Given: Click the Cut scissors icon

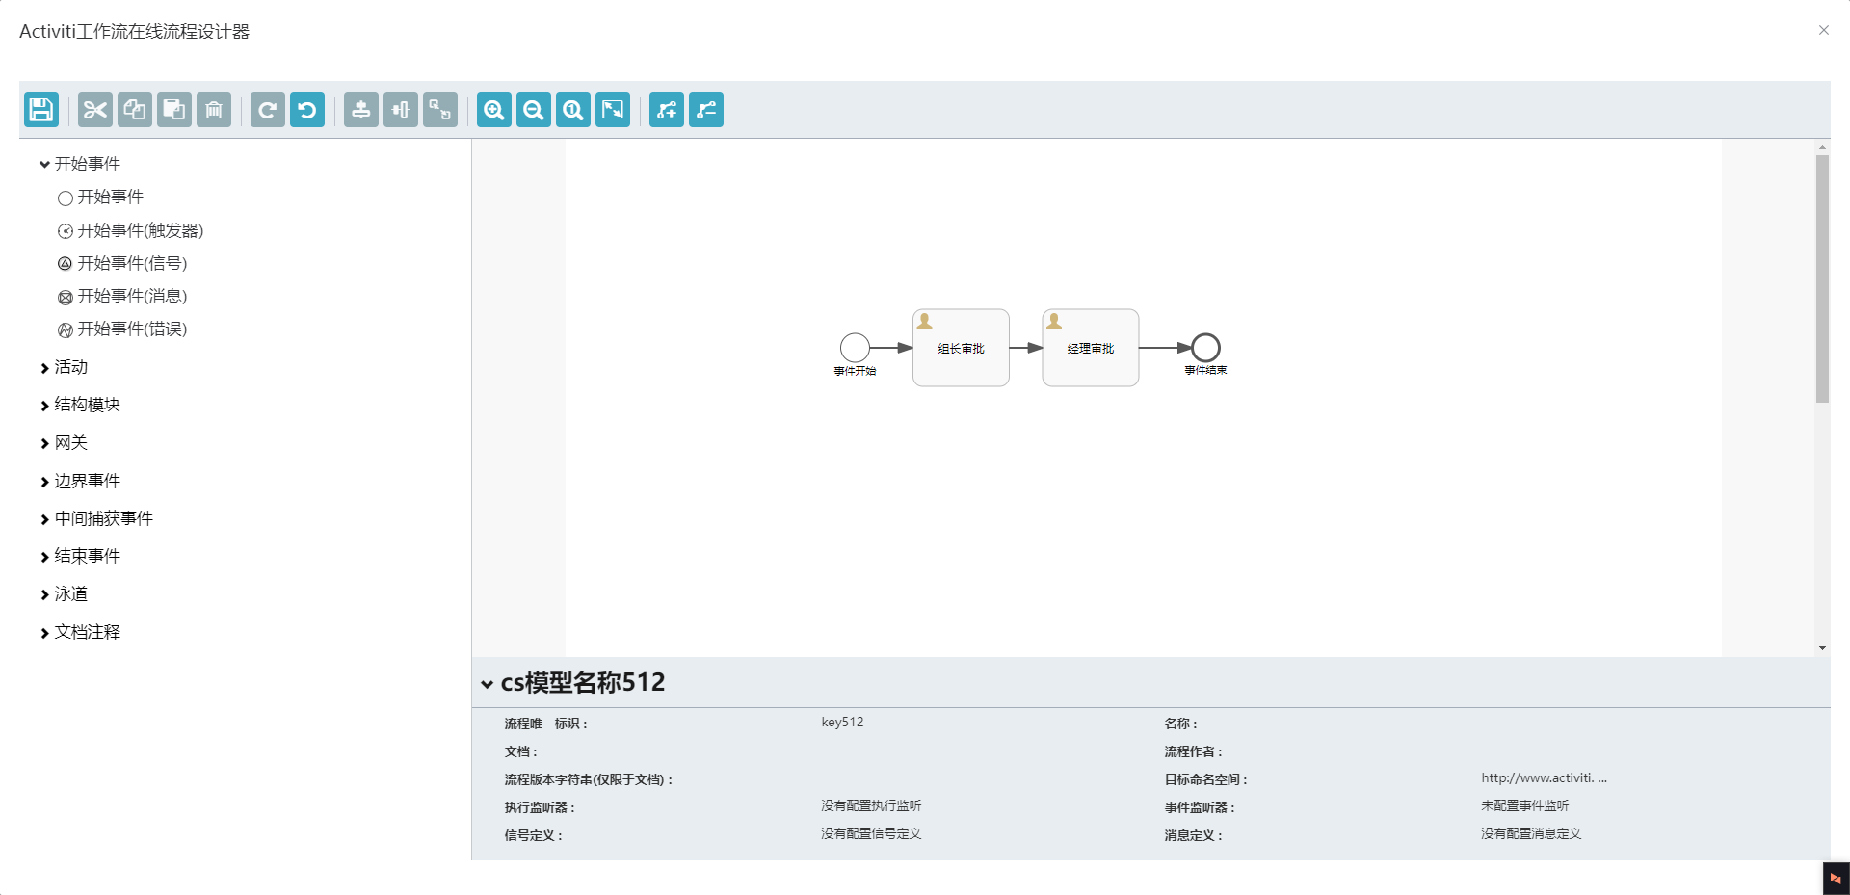Looking at the screenshot, I should (x=95, y=110).
